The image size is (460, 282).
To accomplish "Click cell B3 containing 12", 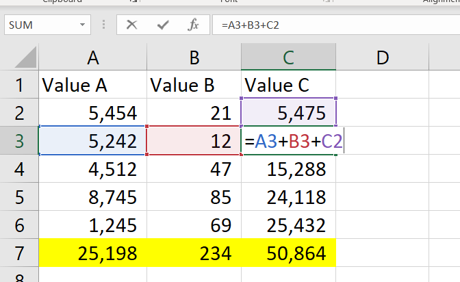I will [194, 141].
